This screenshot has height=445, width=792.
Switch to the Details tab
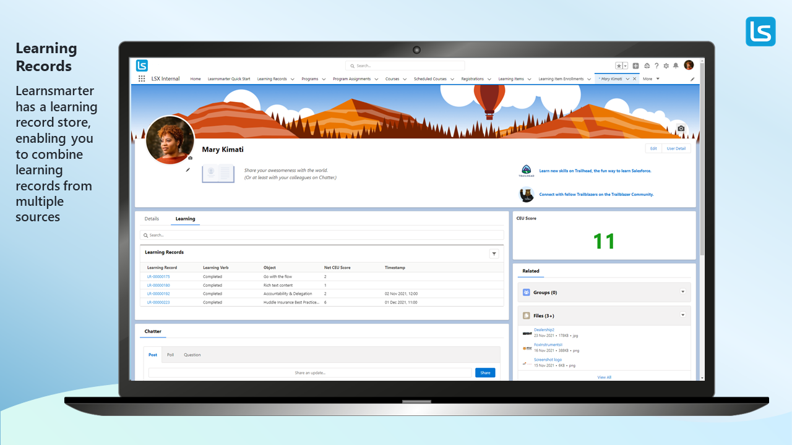tap(152, 219)
